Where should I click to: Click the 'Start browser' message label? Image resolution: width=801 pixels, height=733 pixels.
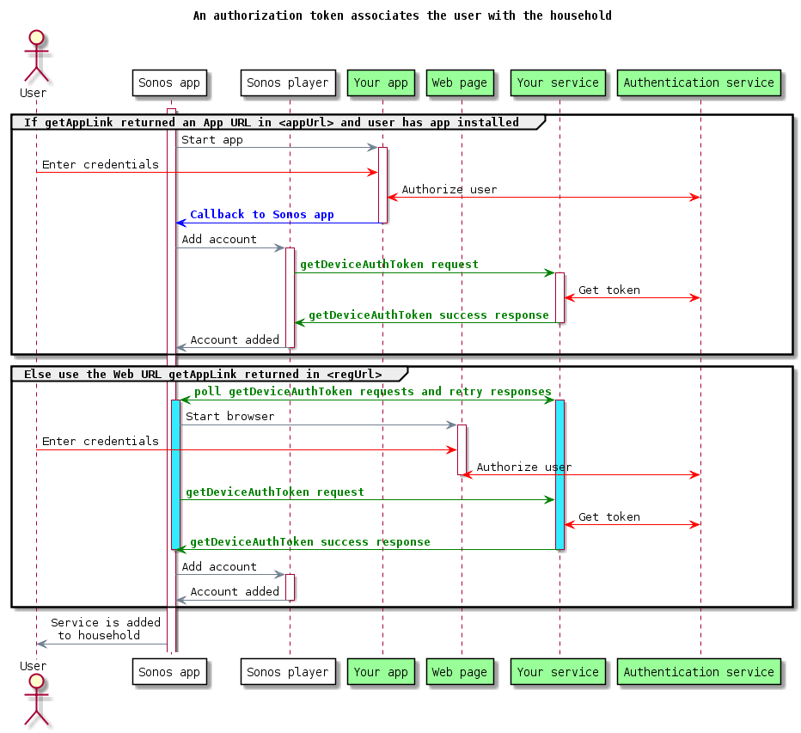tap(229, 416)
